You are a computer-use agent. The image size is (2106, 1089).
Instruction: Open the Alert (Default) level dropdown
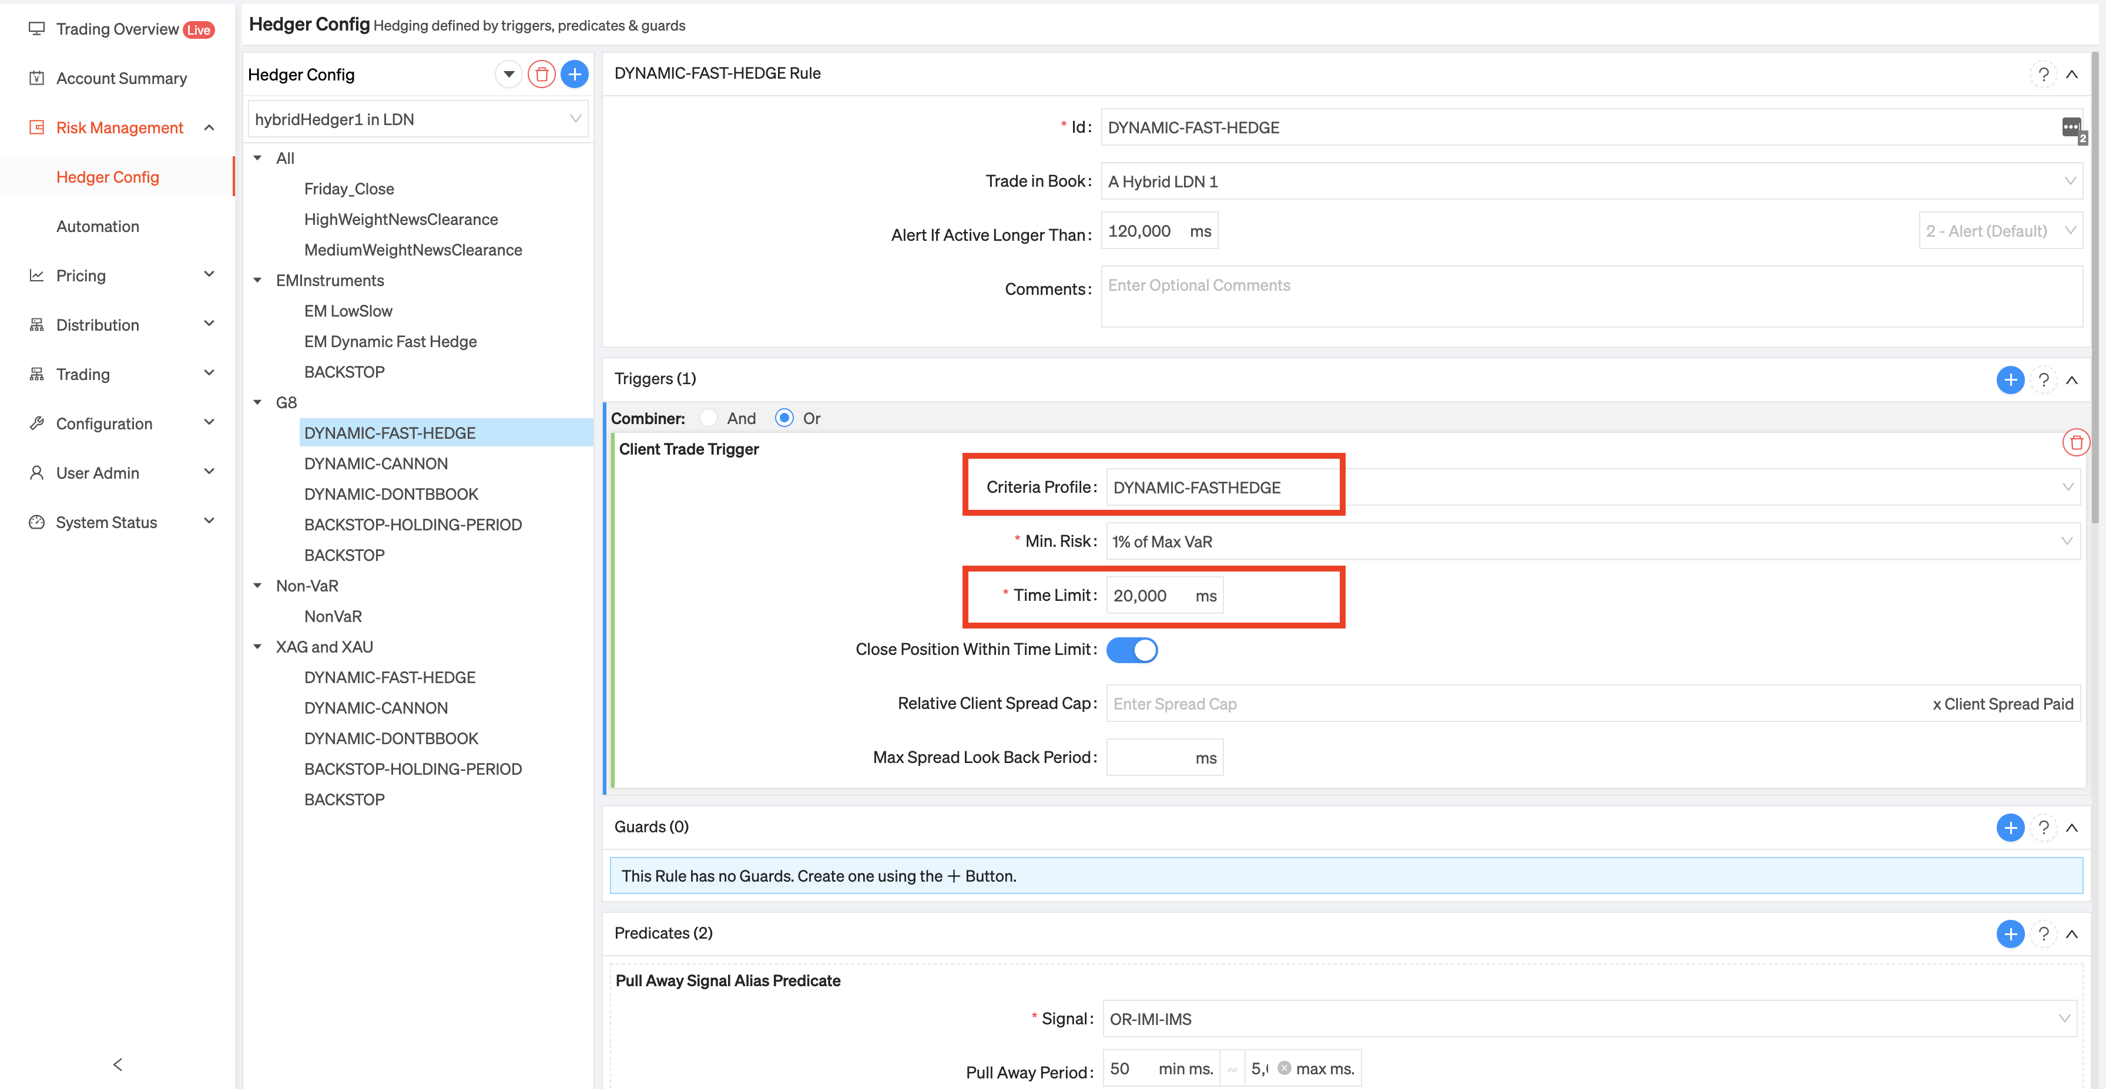coord(2000,231)
